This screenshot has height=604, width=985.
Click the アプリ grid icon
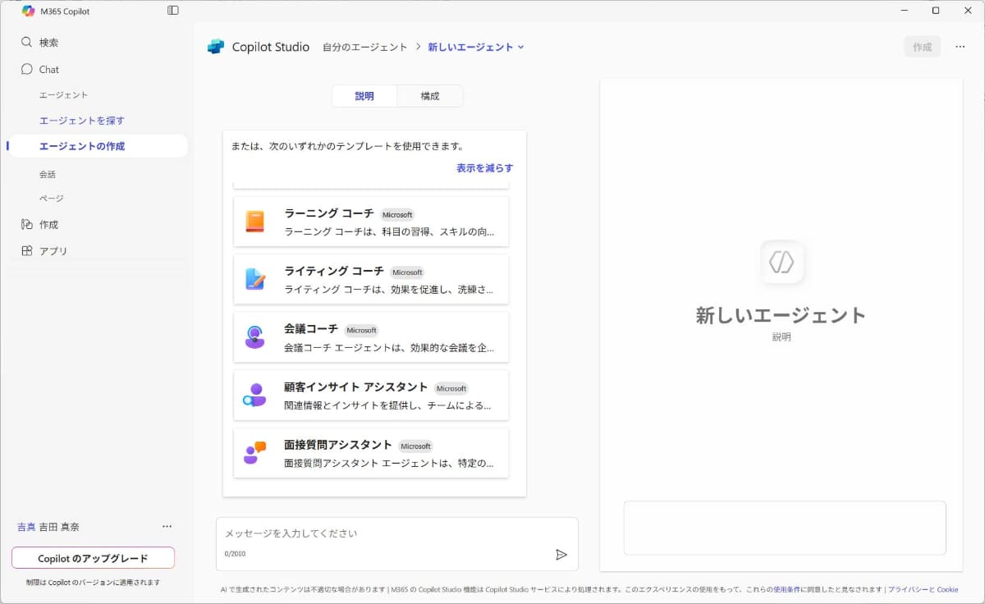27,250
